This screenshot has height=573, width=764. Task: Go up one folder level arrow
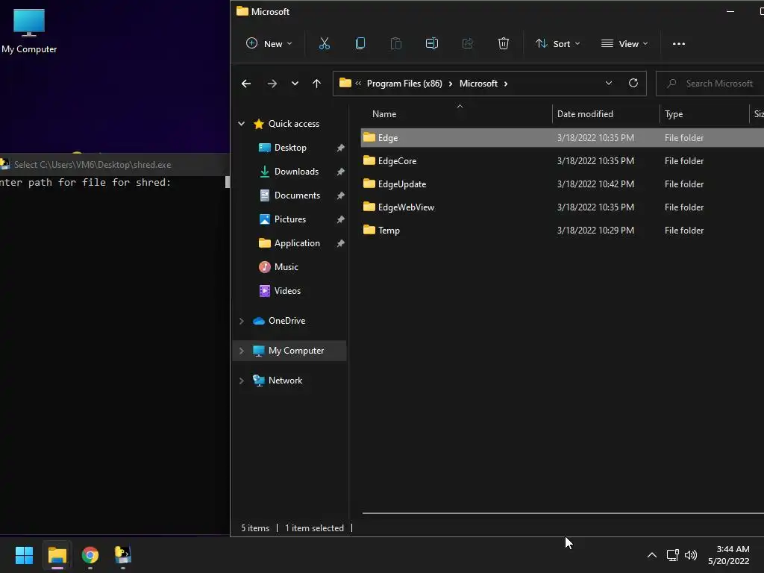tap(316, 84)
